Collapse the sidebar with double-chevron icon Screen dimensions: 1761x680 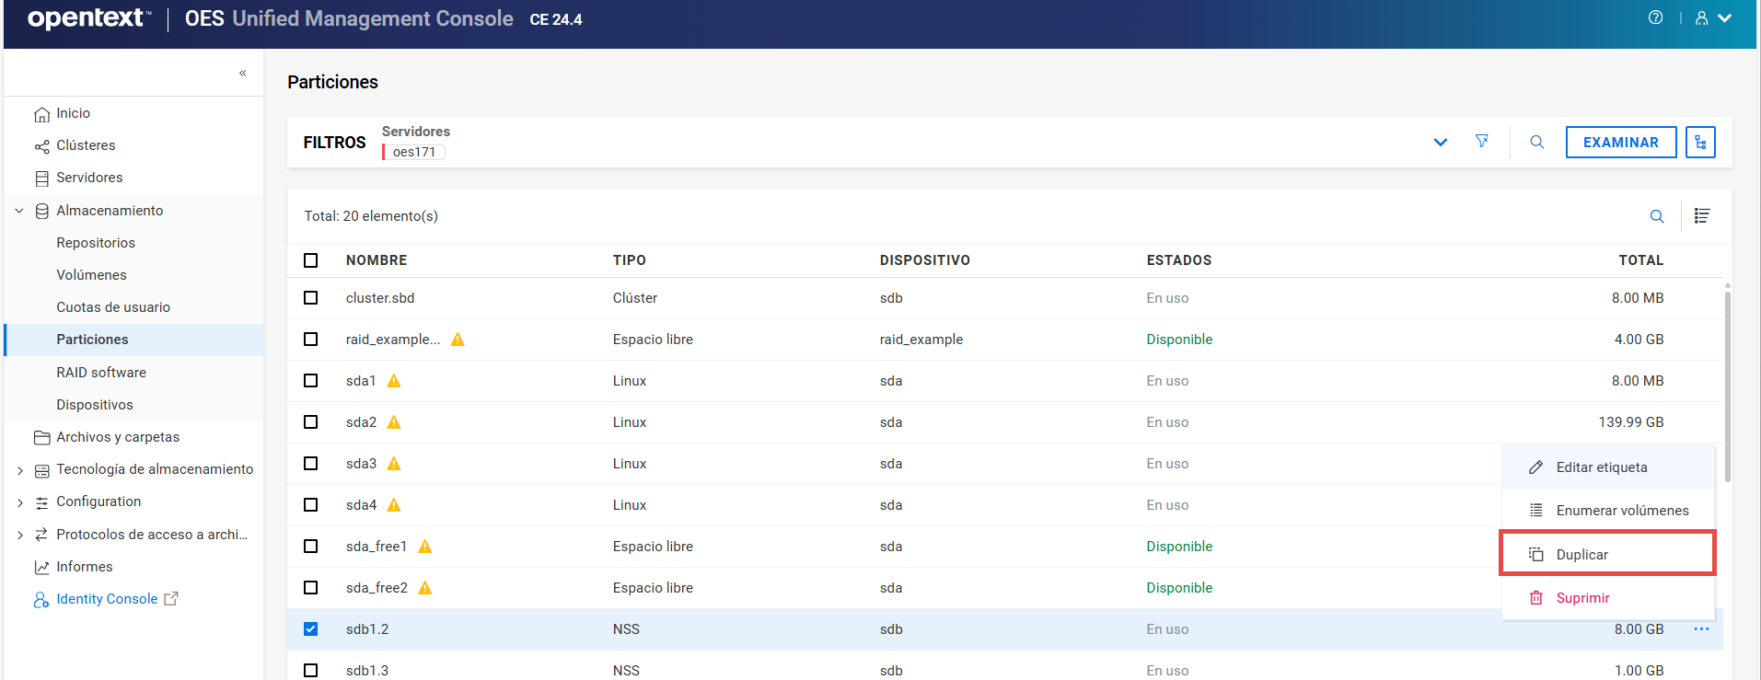pos(243,73)
